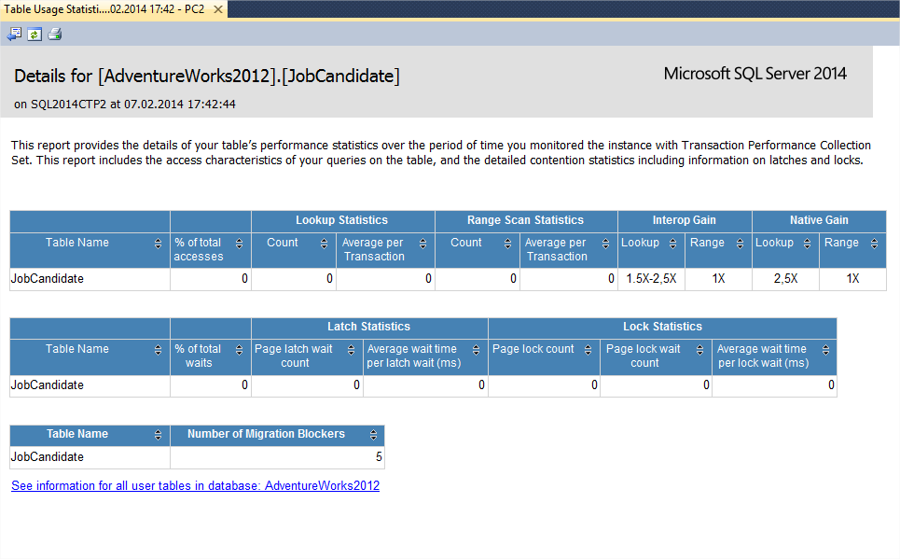900x559 pixels.
Task: Sort Page lock wait count column
Action: click(699, 350)
